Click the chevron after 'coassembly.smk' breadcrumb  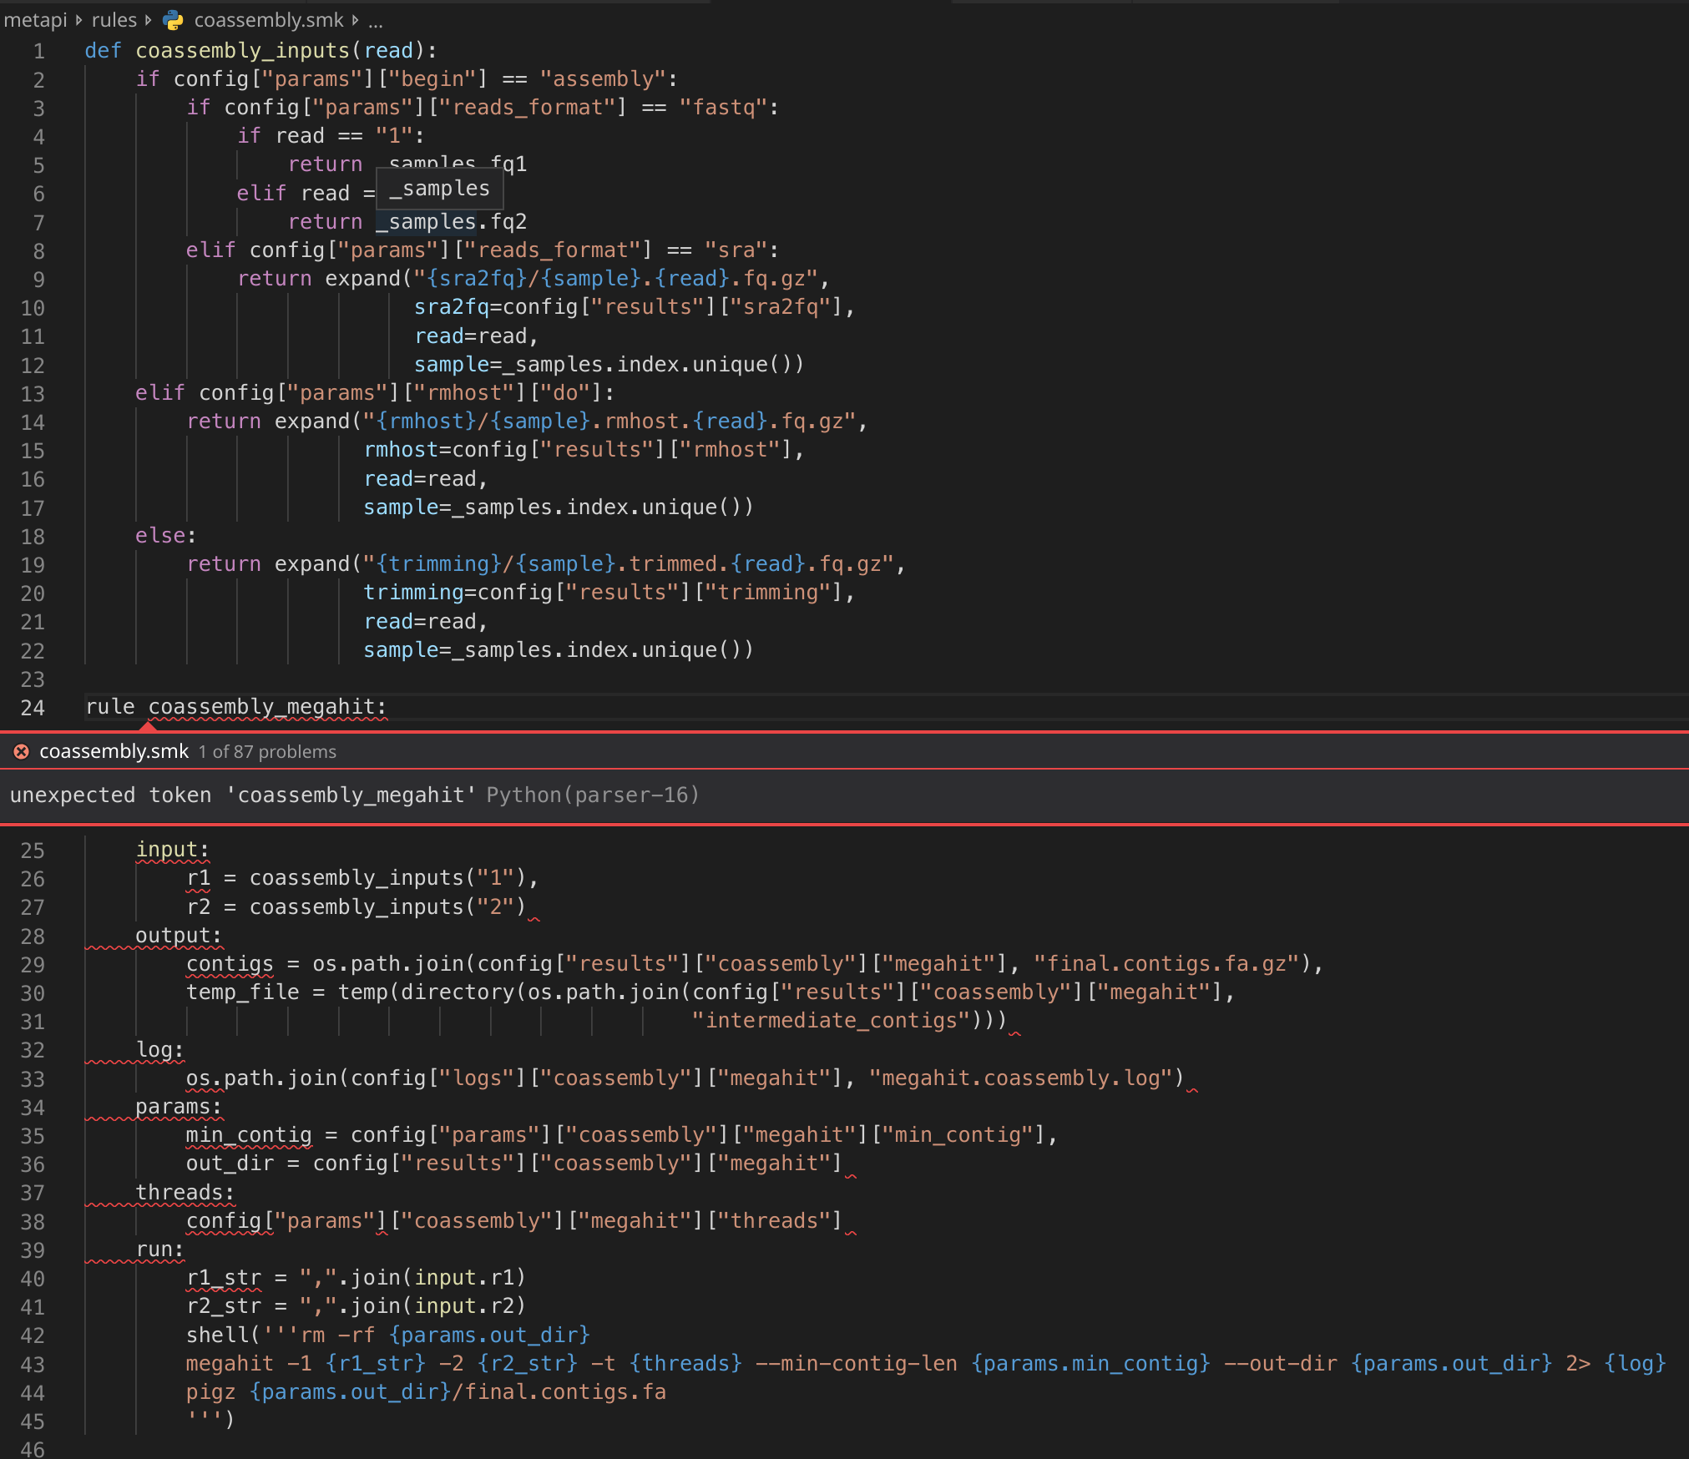[x=356, y=20]
